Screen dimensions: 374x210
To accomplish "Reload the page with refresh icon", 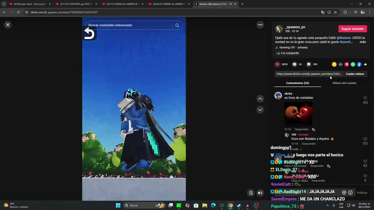I will 18,12.
